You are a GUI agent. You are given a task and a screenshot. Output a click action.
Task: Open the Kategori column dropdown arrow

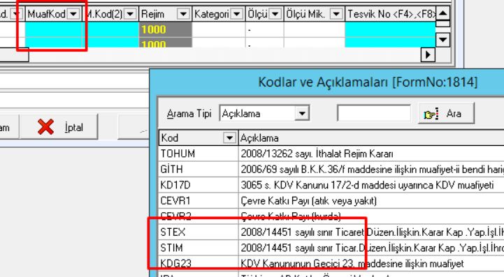click(x=237, y=14)
